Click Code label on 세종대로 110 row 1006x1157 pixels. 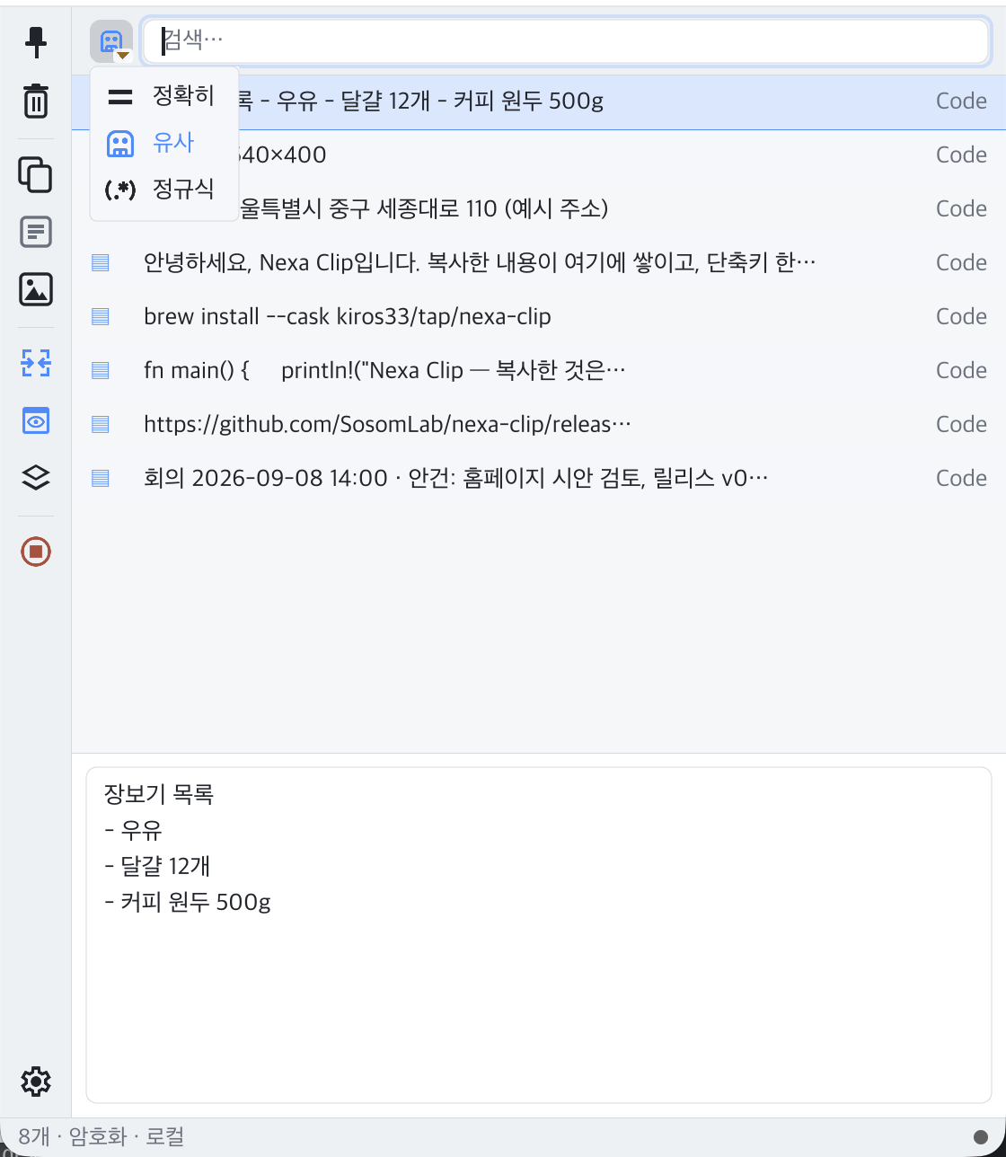[961, 208]
